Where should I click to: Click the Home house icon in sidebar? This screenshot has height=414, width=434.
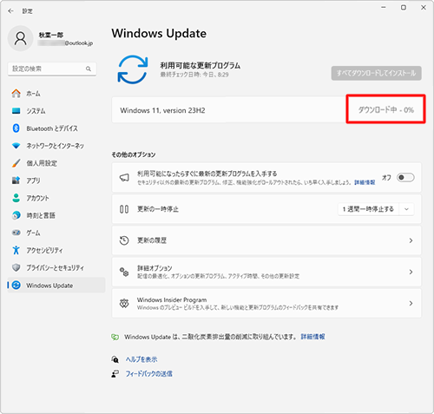[16, 94]
